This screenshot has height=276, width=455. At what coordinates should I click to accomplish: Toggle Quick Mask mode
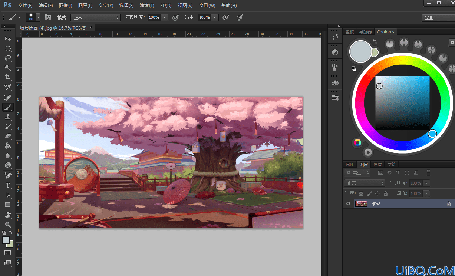coord(7,253)
